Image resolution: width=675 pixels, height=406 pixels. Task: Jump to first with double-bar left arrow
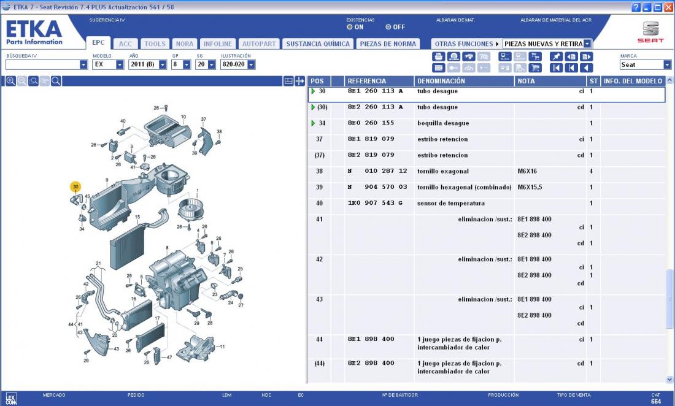click(x=556, y=68)
